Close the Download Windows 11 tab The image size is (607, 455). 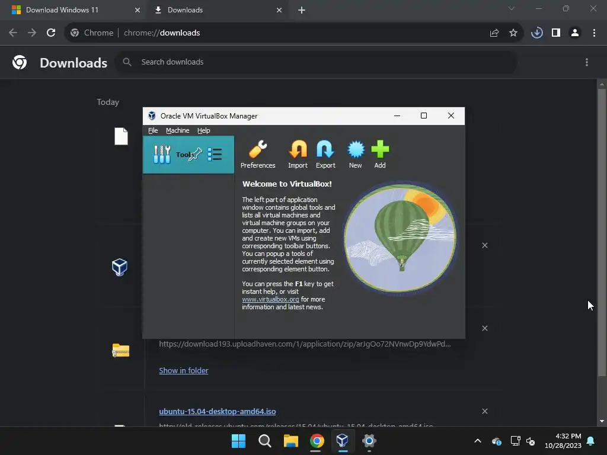tap(138, 10)
